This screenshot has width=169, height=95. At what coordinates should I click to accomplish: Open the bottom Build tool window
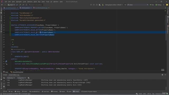click(x=69, y=92)
